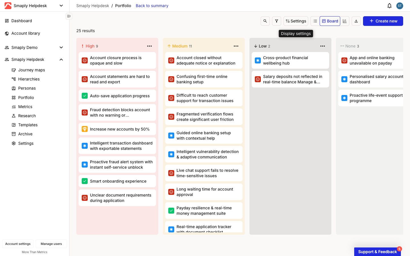410x256 pixels.
Task: Click Smaply Helpdesk breadcrumb
Action: point(93,6)
